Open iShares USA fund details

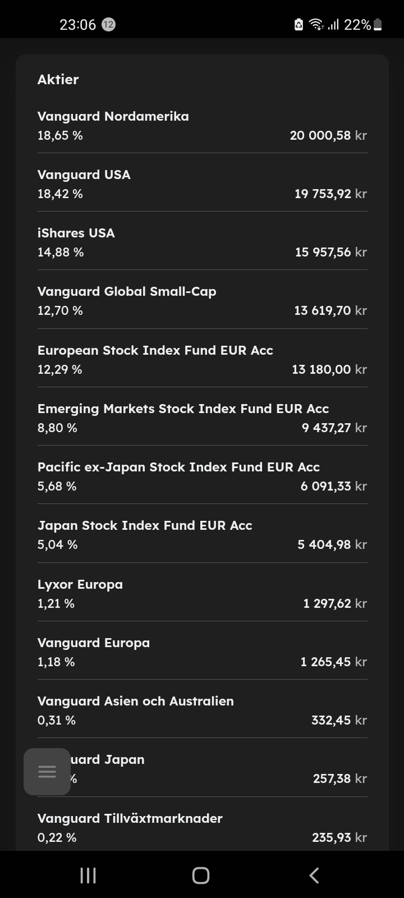202,242
